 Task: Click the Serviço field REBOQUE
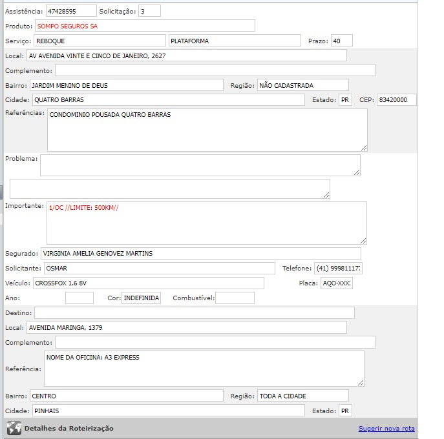pyautogui.click(x=100, y=41)
